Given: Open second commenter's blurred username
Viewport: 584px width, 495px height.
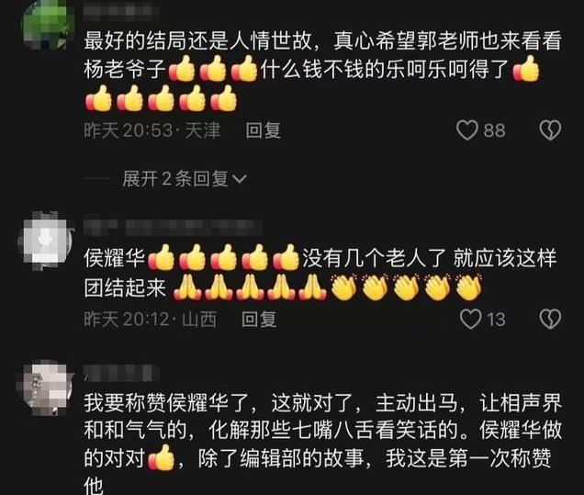Looking at the screenshot, I should (x=172, y=227).
